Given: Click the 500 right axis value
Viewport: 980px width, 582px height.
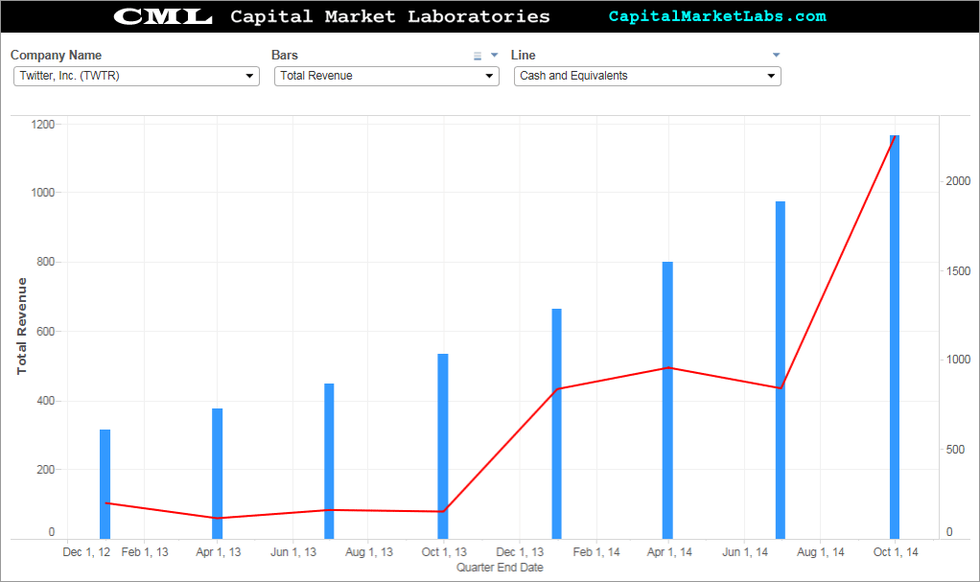Looking at the screenshot, I should (956, 450).
